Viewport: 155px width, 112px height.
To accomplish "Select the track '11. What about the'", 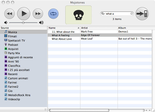I will click(63, 32).
